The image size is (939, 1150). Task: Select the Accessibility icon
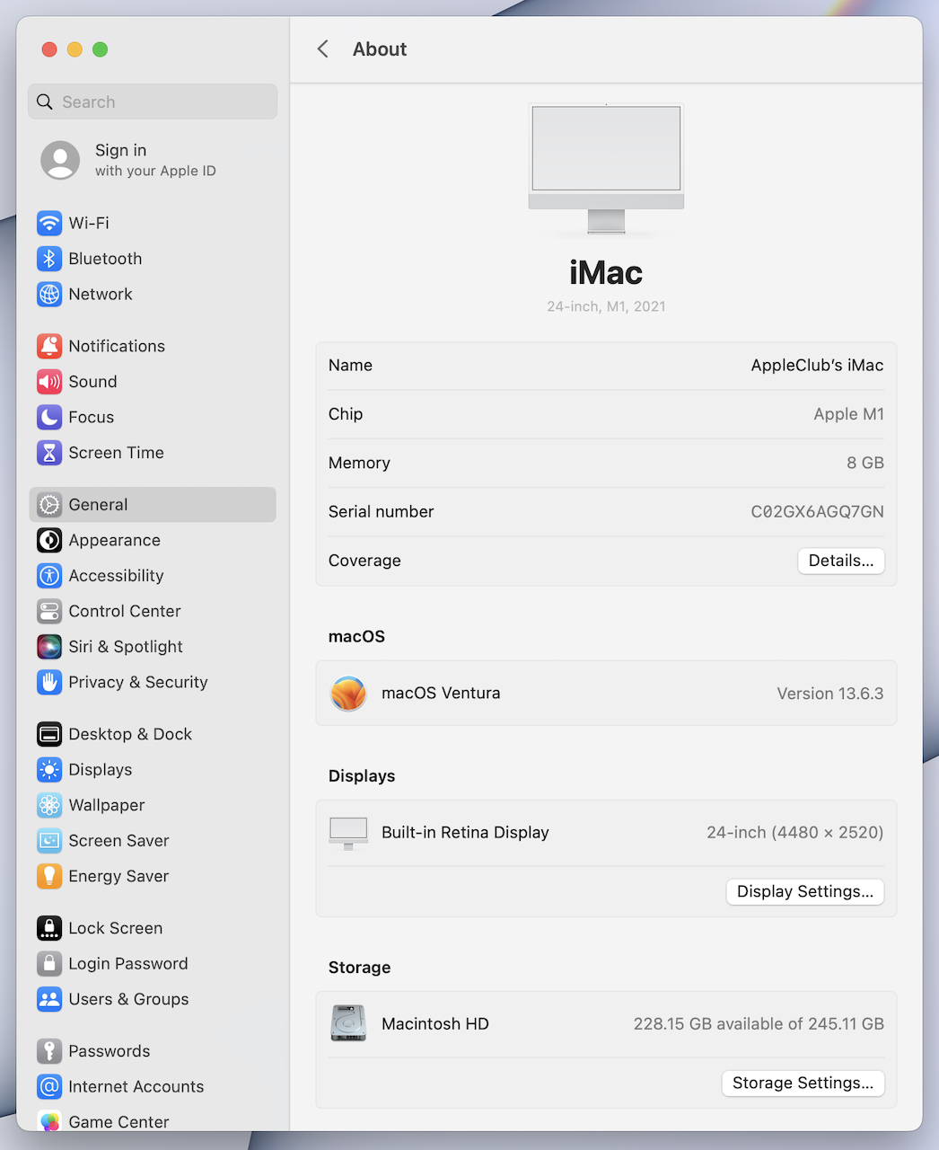49,576
